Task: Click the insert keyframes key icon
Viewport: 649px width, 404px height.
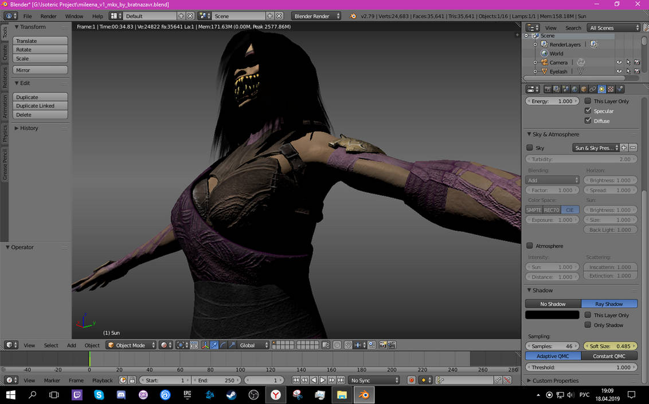Action: point(498,380)
